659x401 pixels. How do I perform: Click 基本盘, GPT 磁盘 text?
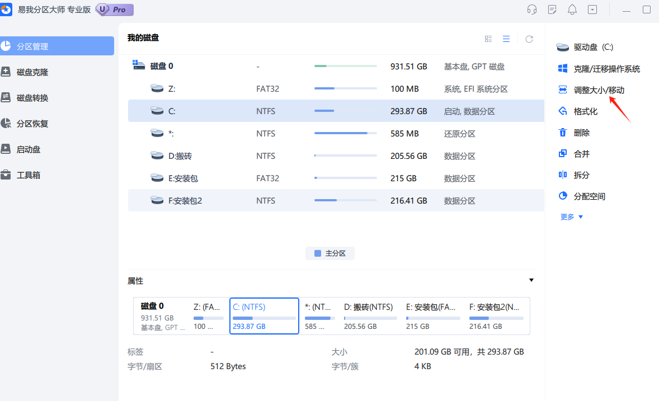[x=474, y=67]
